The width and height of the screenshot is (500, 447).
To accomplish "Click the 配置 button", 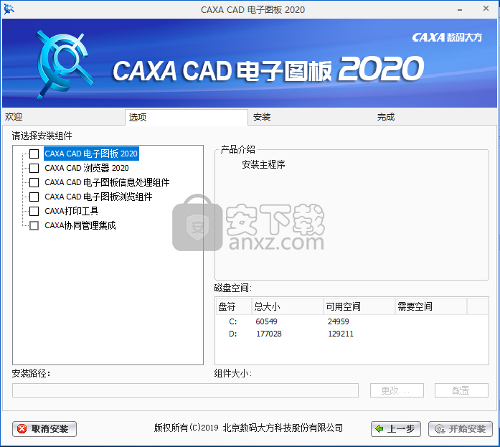I will 461,390.
